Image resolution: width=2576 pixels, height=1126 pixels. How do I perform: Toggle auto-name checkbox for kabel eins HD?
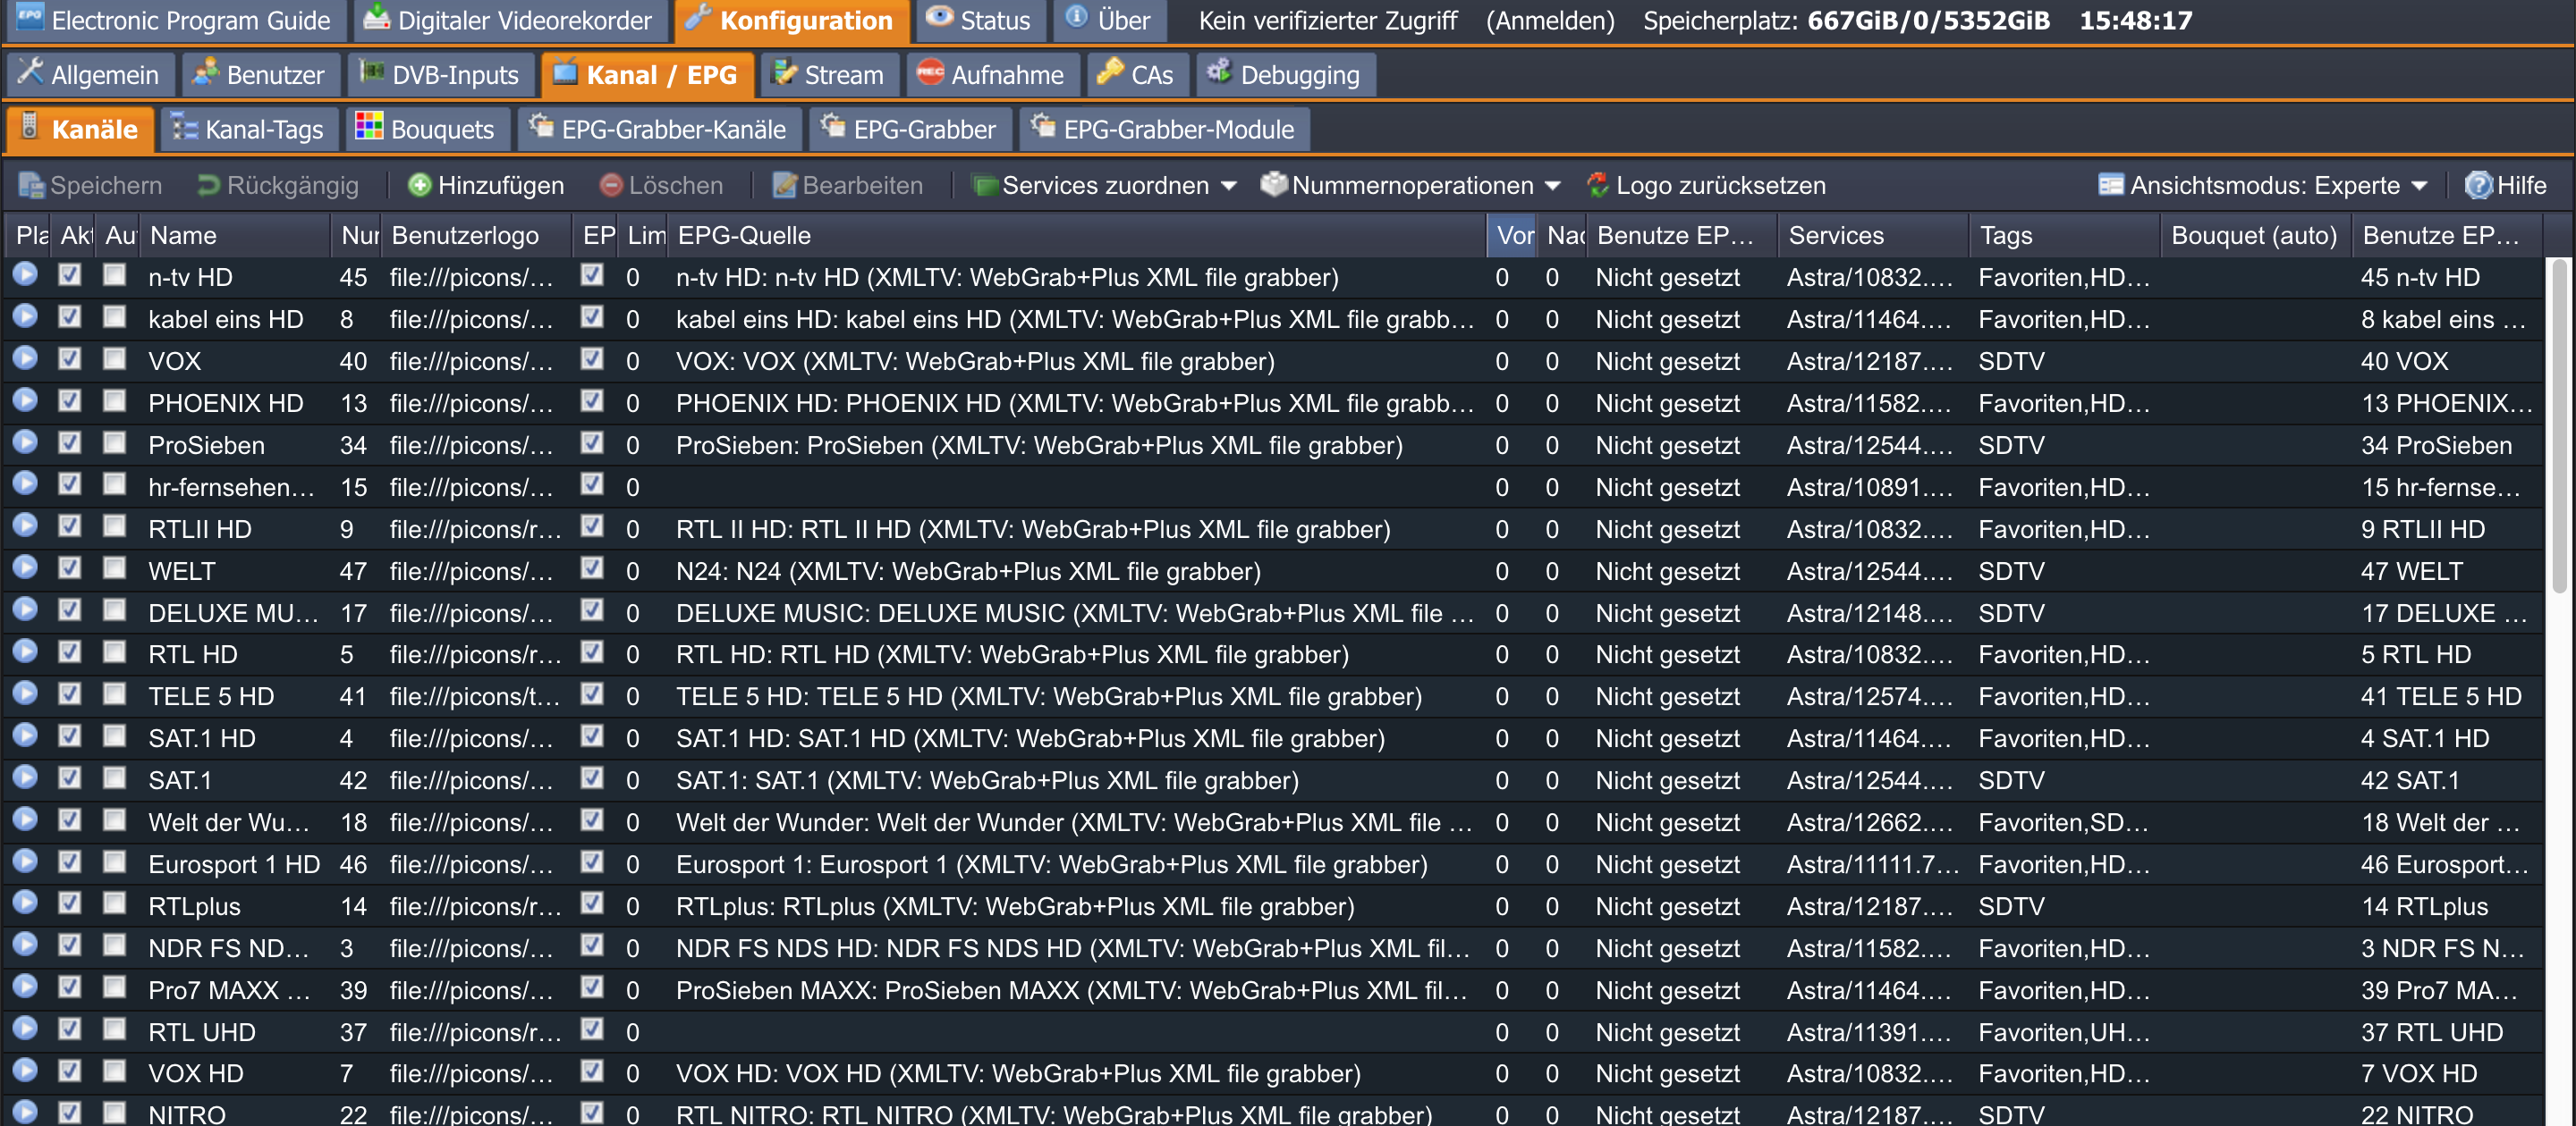115,316
